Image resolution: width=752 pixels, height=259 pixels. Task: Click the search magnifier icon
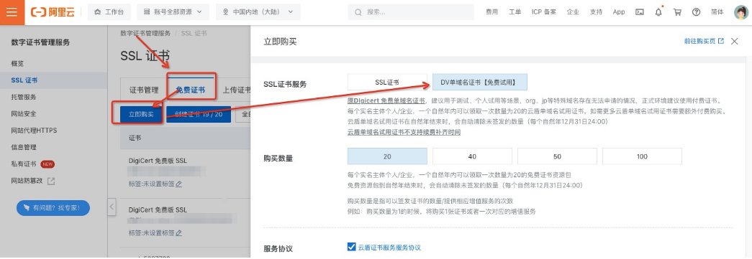(x=358, y=12)
